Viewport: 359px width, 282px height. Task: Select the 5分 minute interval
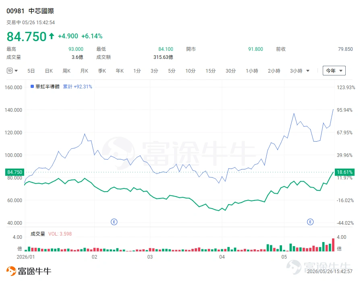(172, 71)
